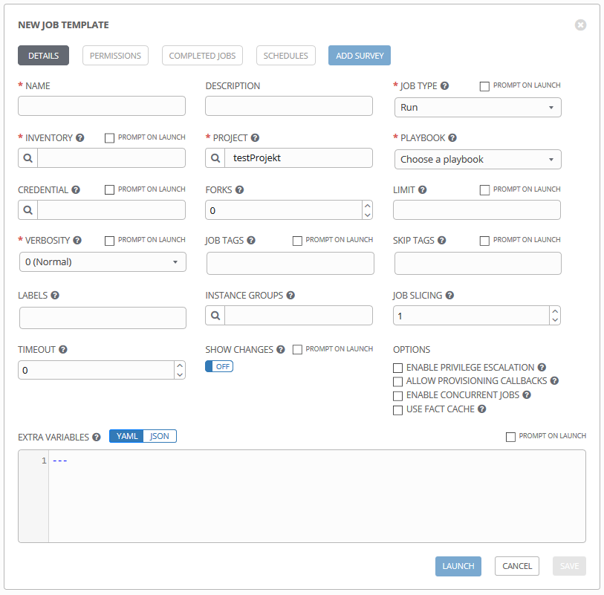Open the Credential help icon

coord(76,190)
